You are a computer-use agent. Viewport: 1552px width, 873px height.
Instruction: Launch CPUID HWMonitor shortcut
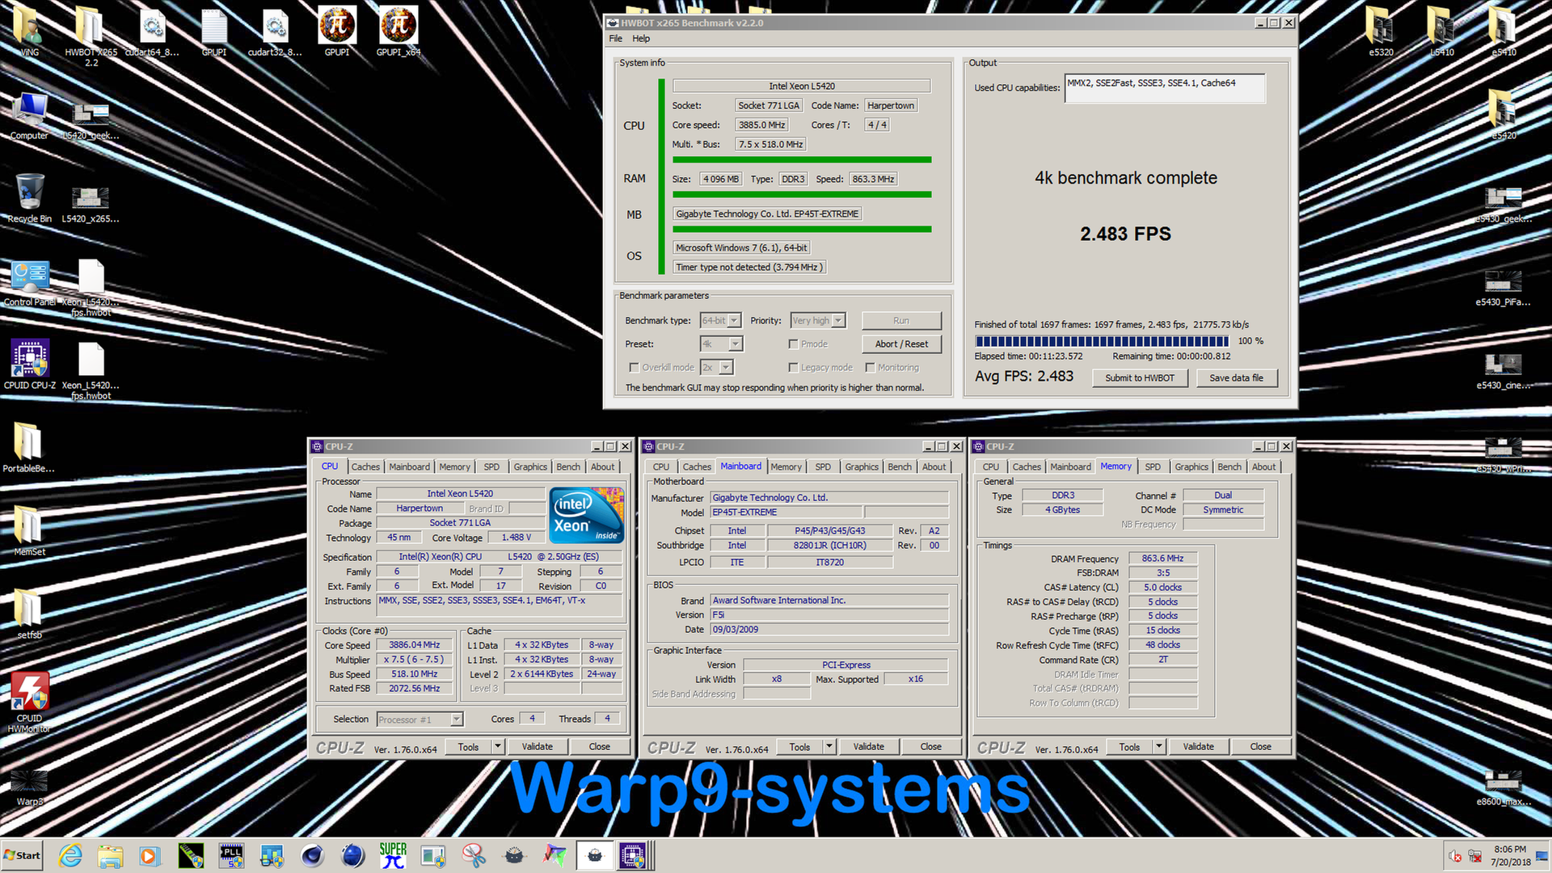tap(29, 702)
